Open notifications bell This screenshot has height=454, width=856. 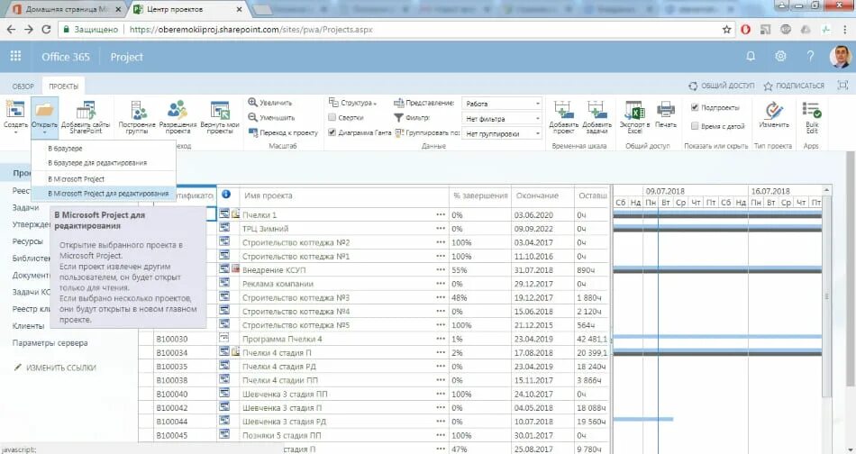[751, 56]
